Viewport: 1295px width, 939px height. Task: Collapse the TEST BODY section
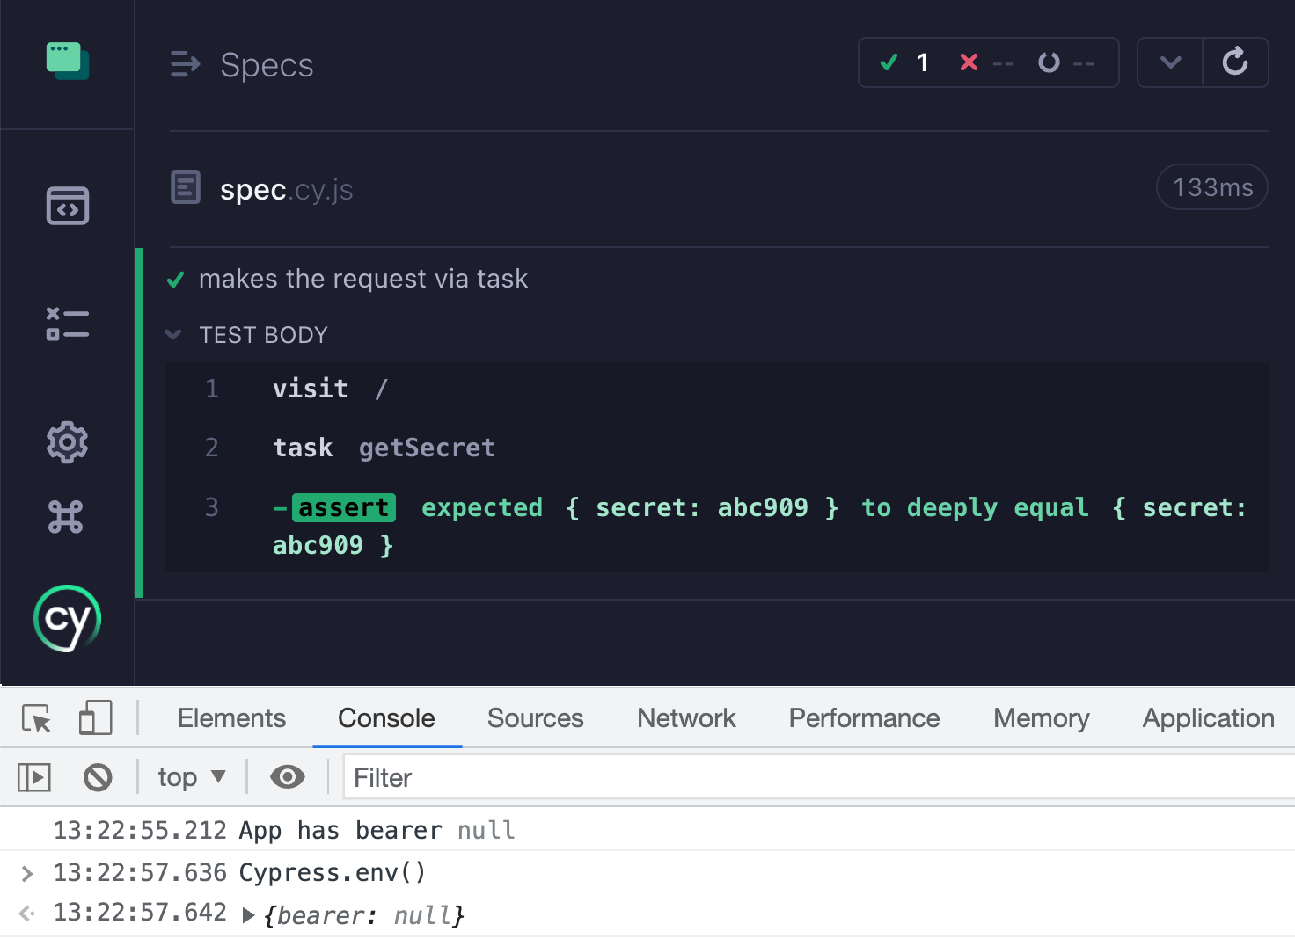tap(172, 334)
